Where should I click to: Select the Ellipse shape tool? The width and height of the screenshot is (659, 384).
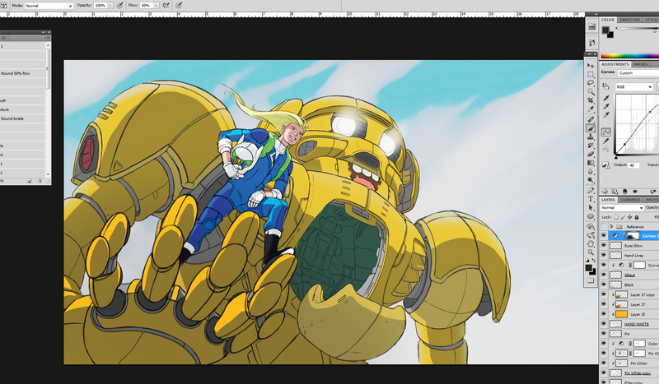point(591,216)
